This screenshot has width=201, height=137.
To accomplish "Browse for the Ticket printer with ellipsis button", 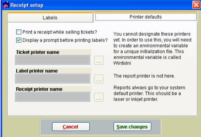I will click(99, 60).
